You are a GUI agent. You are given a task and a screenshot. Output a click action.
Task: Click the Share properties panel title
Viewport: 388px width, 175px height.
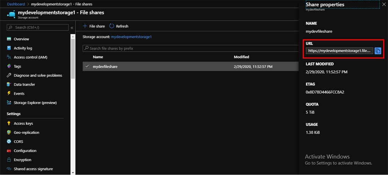[325, 5]
